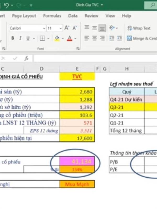Open Insert Function fx button
The width and height of the screenshot is (157, 209).
pos(26,58)
